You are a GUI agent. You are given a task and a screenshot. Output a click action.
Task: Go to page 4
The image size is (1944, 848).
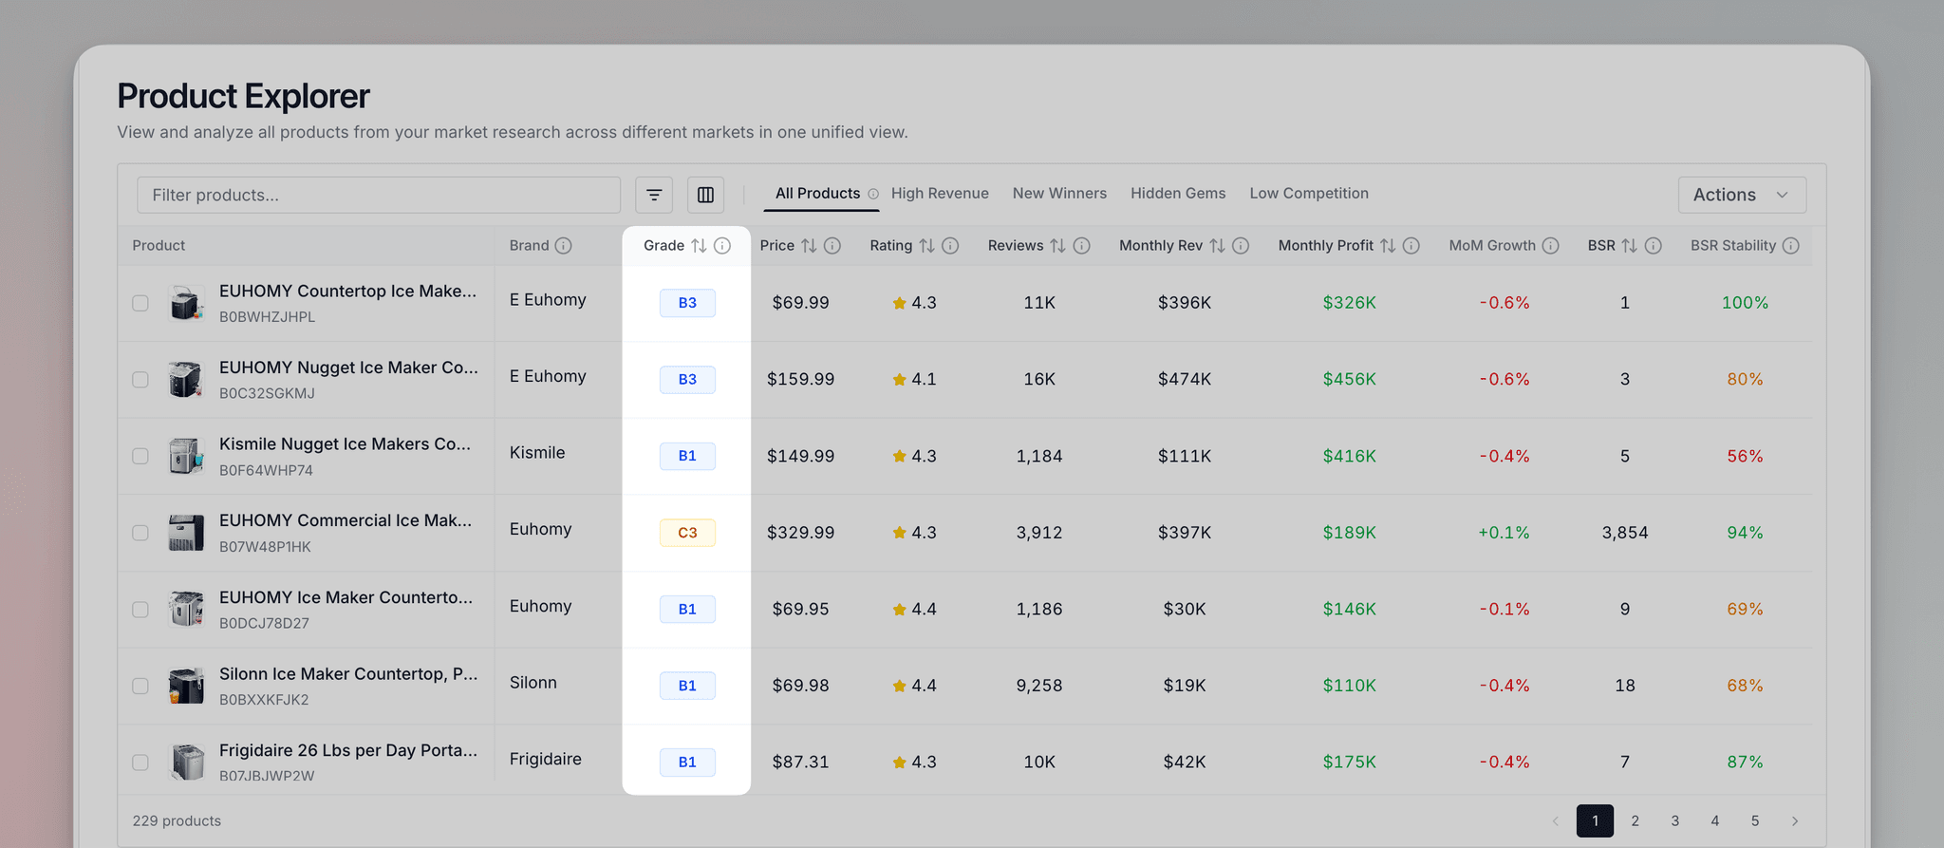(x=1714, y=821)
